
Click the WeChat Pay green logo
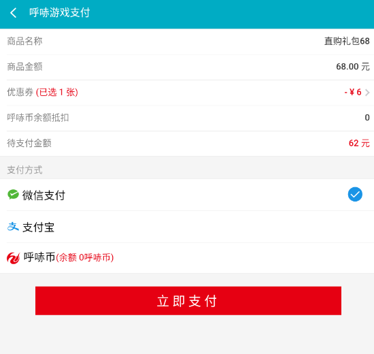13,195
